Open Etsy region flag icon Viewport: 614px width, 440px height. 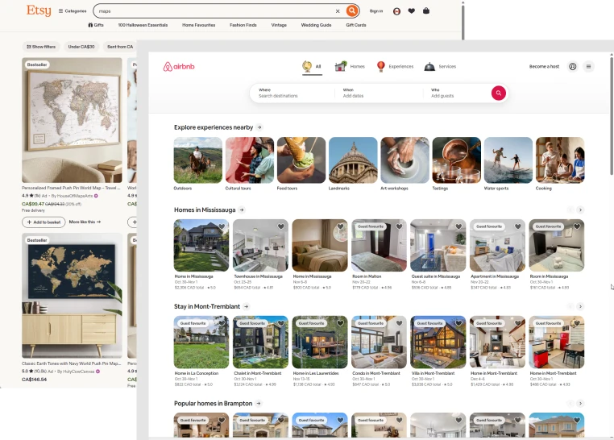click(x=396, y=11)
